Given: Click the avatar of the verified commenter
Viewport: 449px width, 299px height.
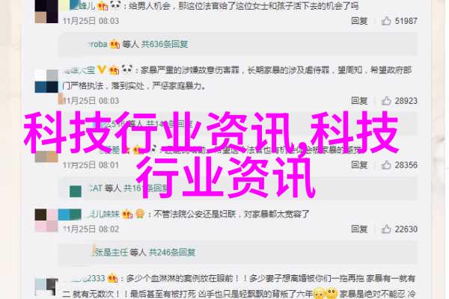Looking at the screenshot, I should tap(46, 81).
